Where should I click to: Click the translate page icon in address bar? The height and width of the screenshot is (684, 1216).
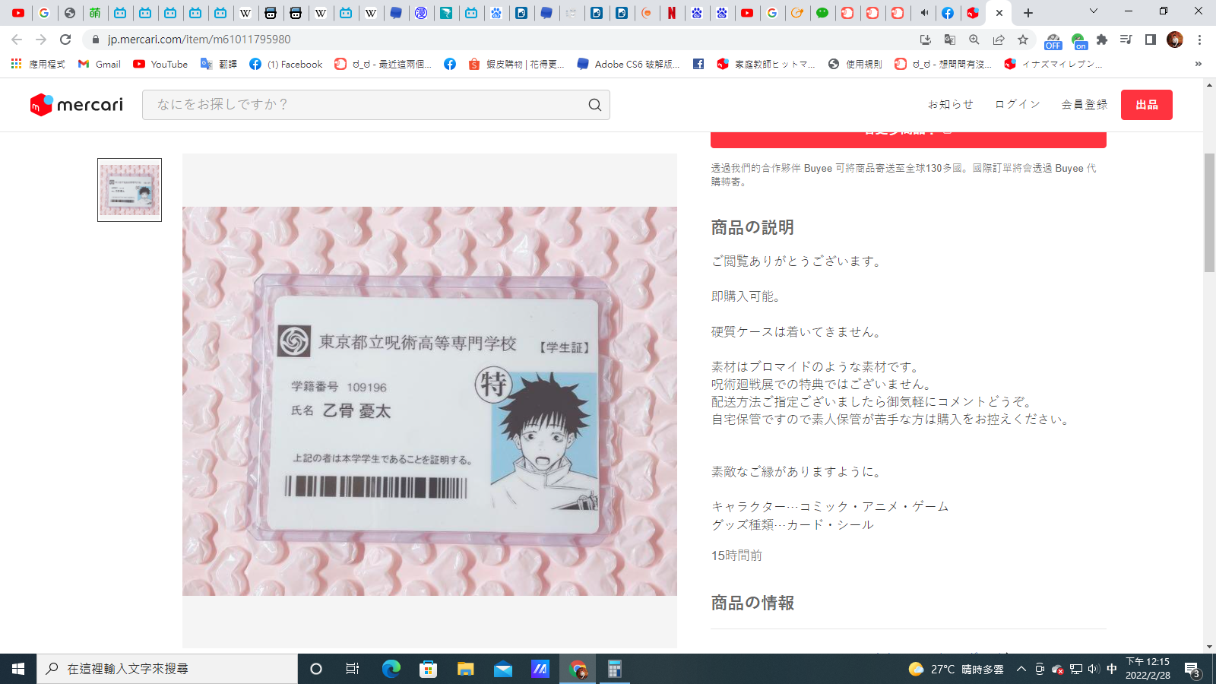[950, 40]
